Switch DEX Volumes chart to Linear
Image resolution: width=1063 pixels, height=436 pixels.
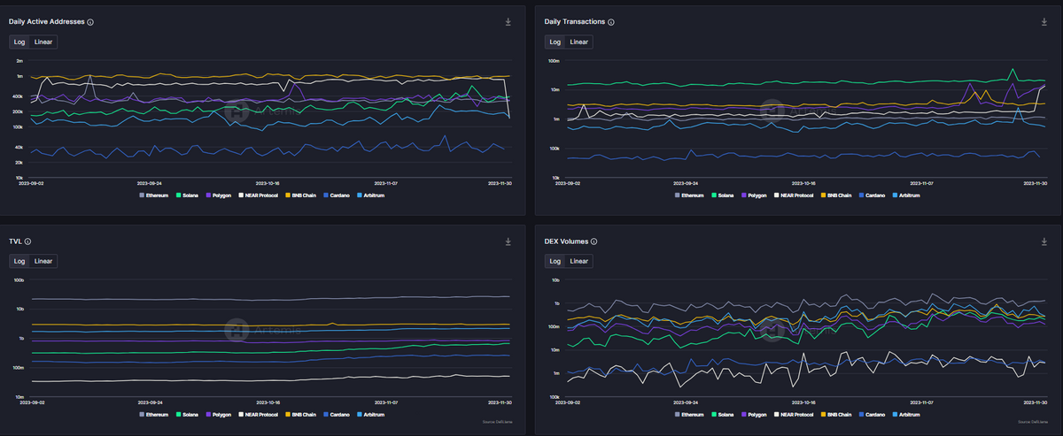[x=578, y=261]
